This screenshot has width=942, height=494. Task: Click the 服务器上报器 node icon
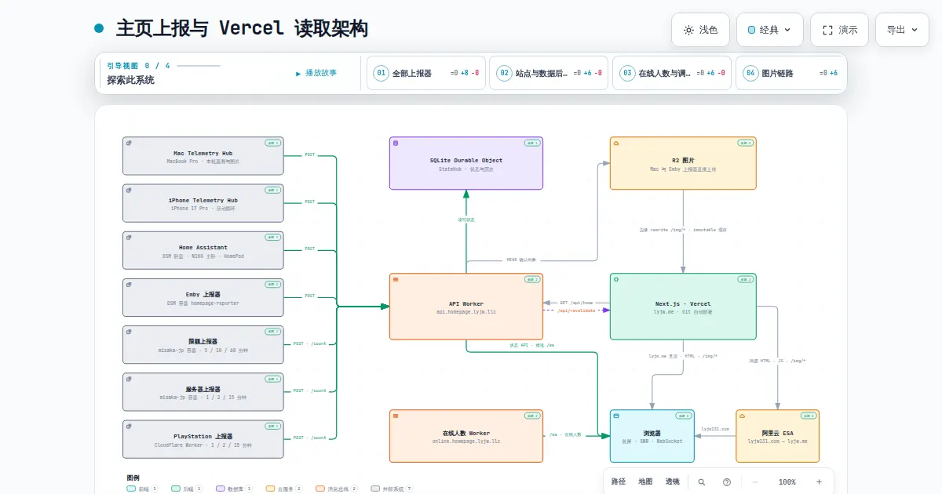129,379
